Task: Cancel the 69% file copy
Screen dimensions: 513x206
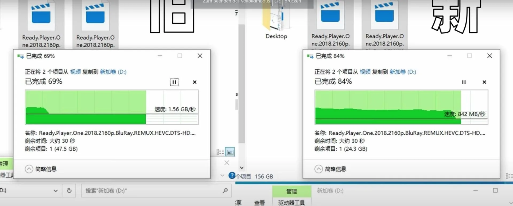Action: 195,82
